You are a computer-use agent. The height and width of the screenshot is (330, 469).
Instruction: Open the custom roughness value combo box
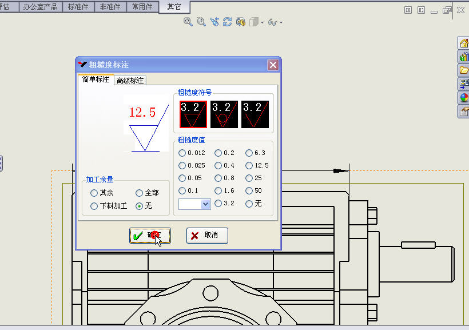tap(206, 204)
